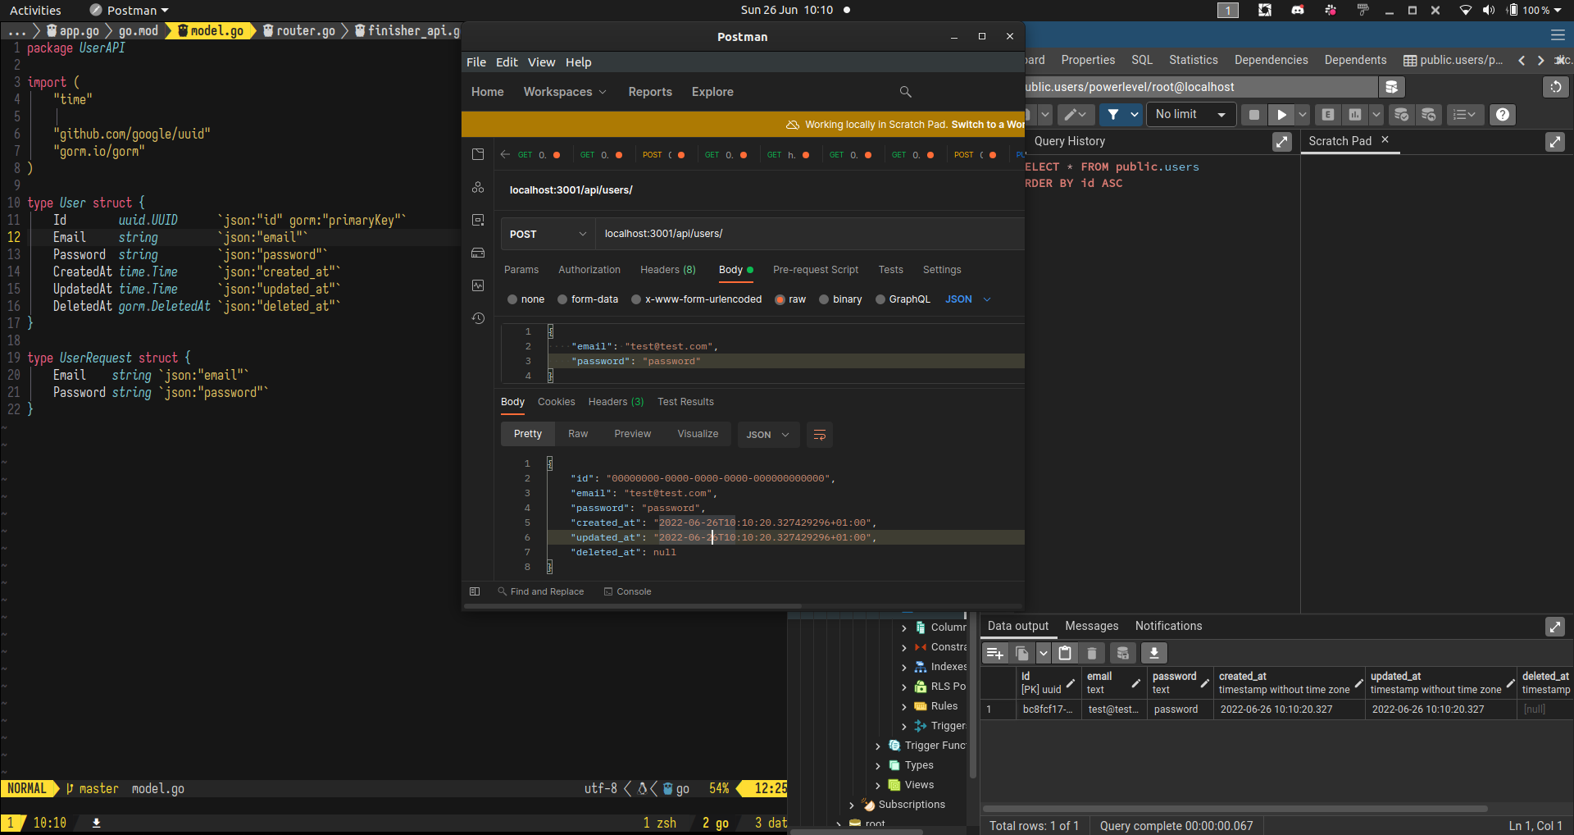Click pgAdmin filter rows funnel icon
Image resolution: width=1574 pixels, height=835 pixels.
point(1112,115)
